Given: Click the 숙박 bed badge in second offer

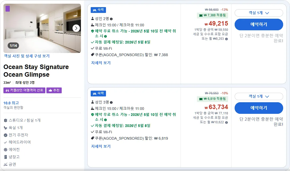Looking at the screenshot, I should 98,94.
